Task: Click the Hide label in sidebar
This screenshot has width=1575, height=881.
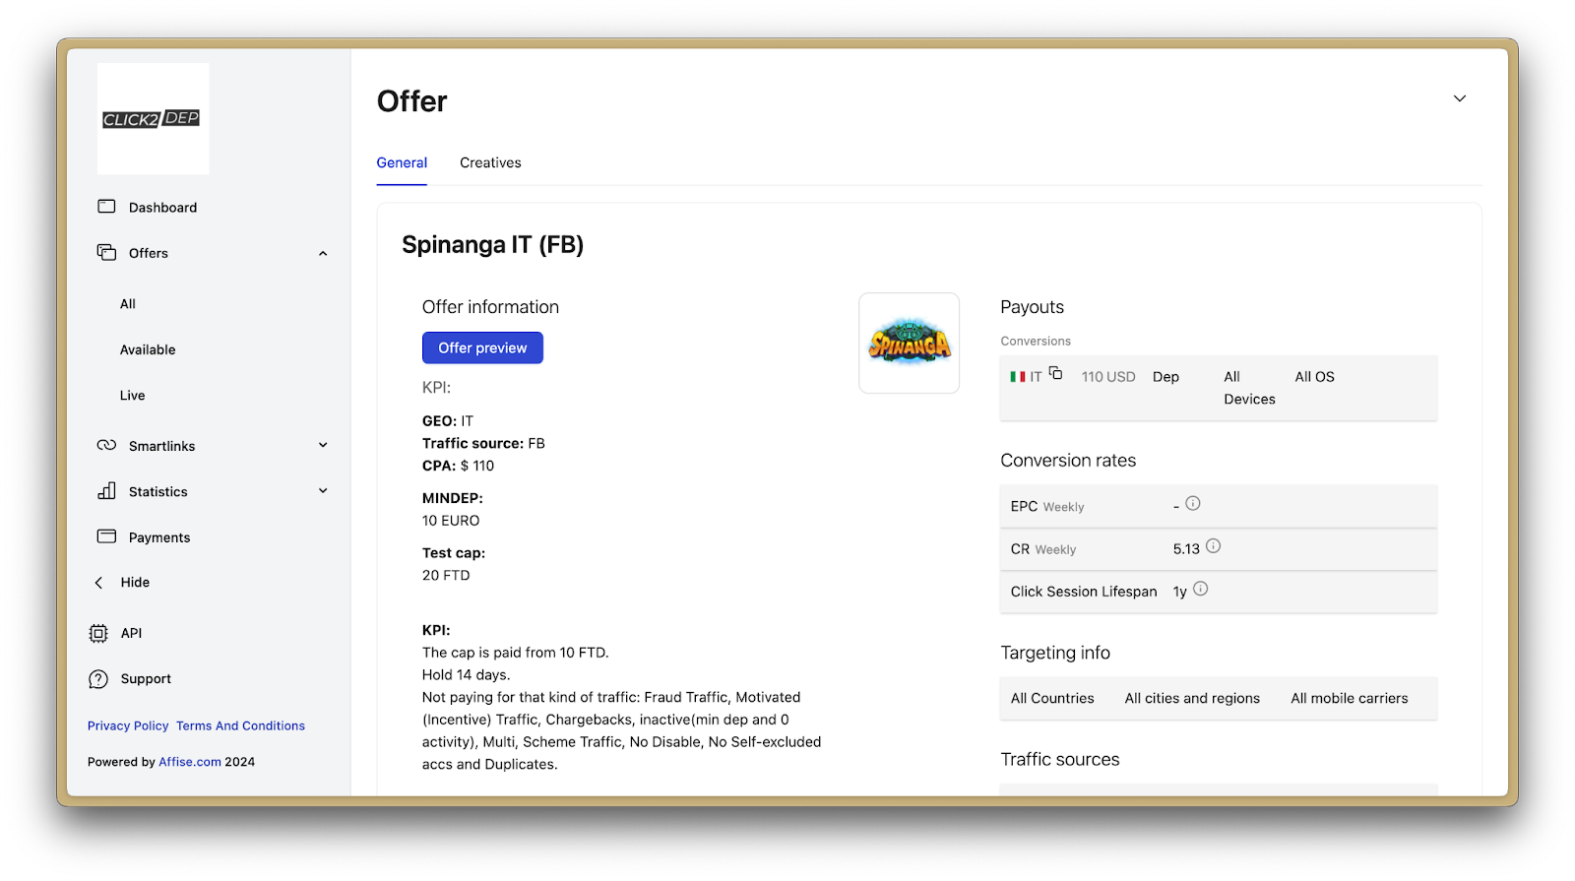Action: click(x=135, y=583)
